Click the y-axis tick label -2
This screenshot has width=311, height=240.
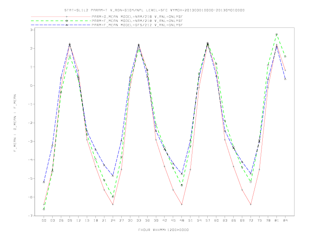tap(30, 123)
